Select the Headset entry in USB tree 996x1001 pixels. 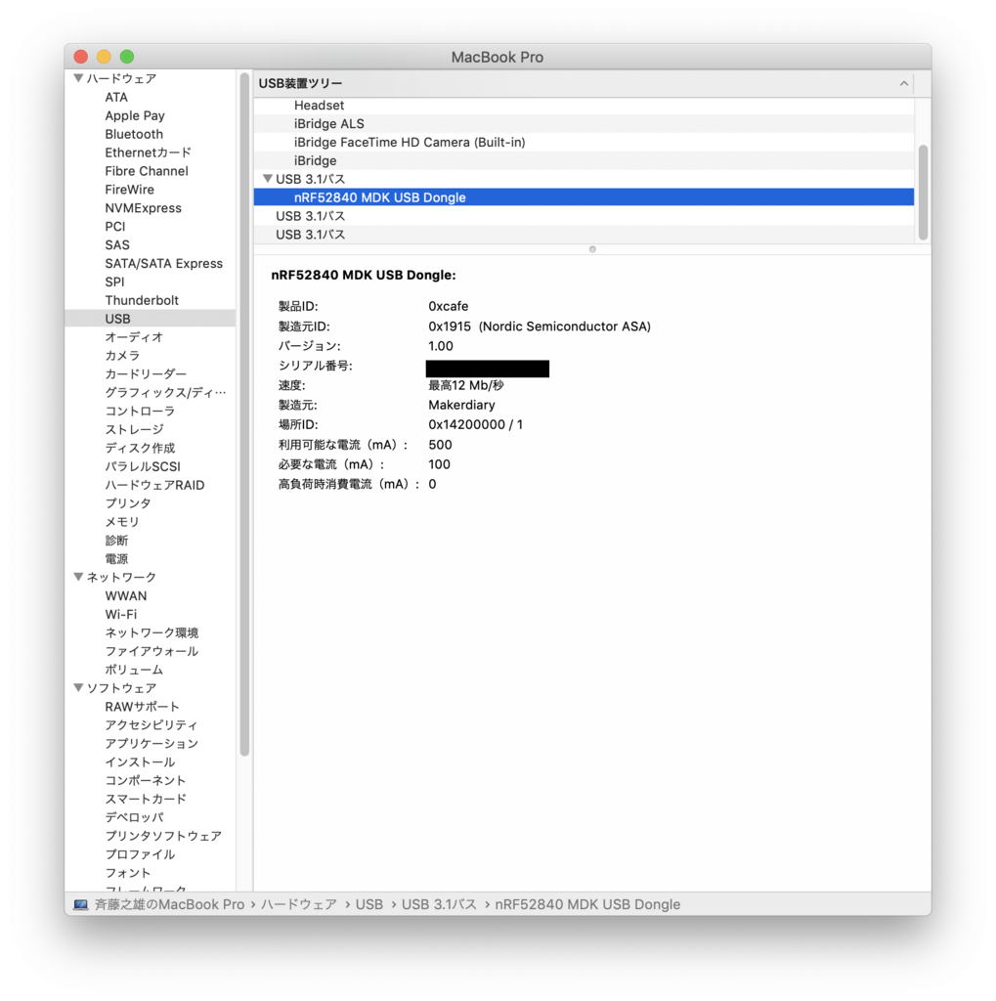pos(319,105)
